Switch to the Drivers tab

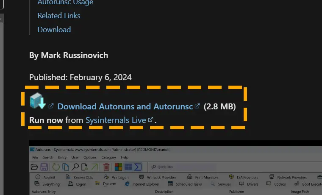pyautogui.click(x=249, y=184)
